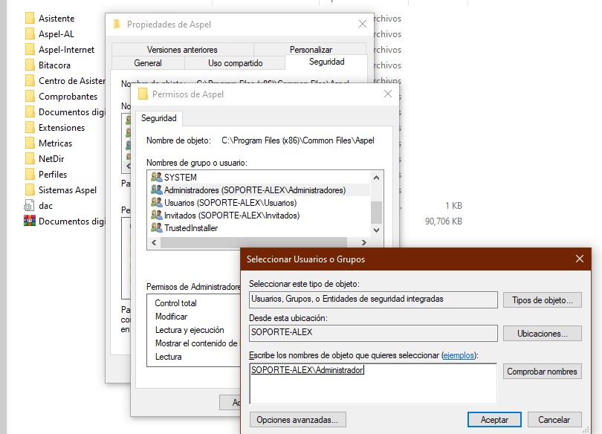Screen dimensions: 602x434
Task: Confirm with the Aceptar button
Action: point(494,420)
